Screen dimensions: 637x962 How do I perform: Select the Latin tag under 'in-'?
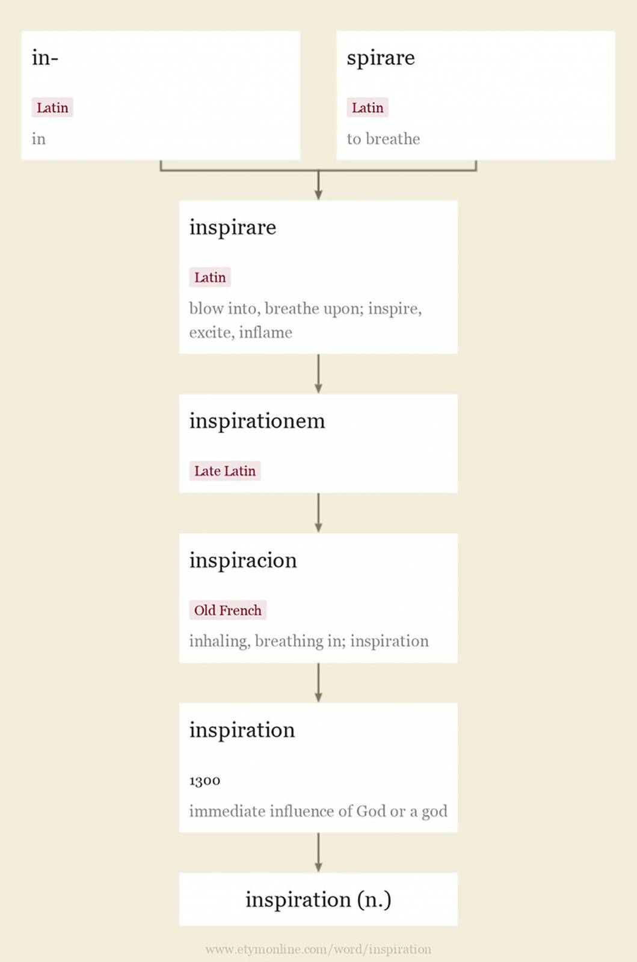52,108
